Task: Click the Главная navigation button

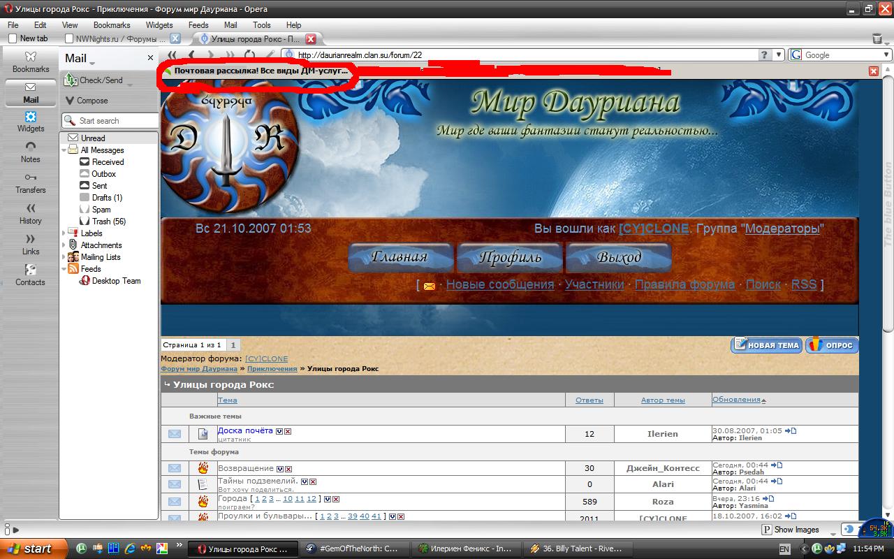Action: pyautogui.click(x=400, y=257)
